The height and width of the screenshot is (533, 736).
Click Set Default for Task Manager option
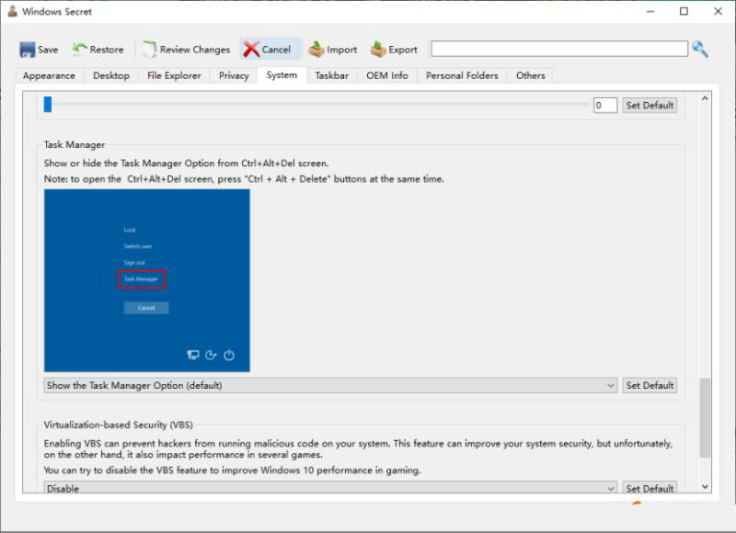(x=650, y=385)
